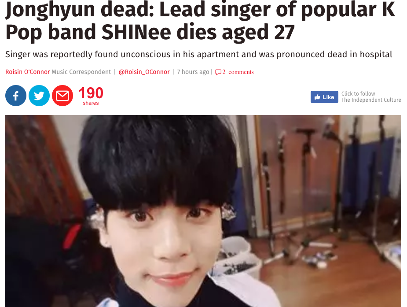The width and height of the screenshot is (407, 307).
Task: Click the thumbs-up icon in Like button
Action: [317, 97]
